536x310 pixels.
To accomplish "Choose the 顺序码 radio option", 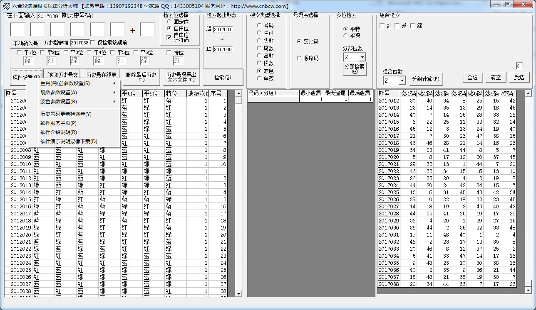I will (299, 58).
